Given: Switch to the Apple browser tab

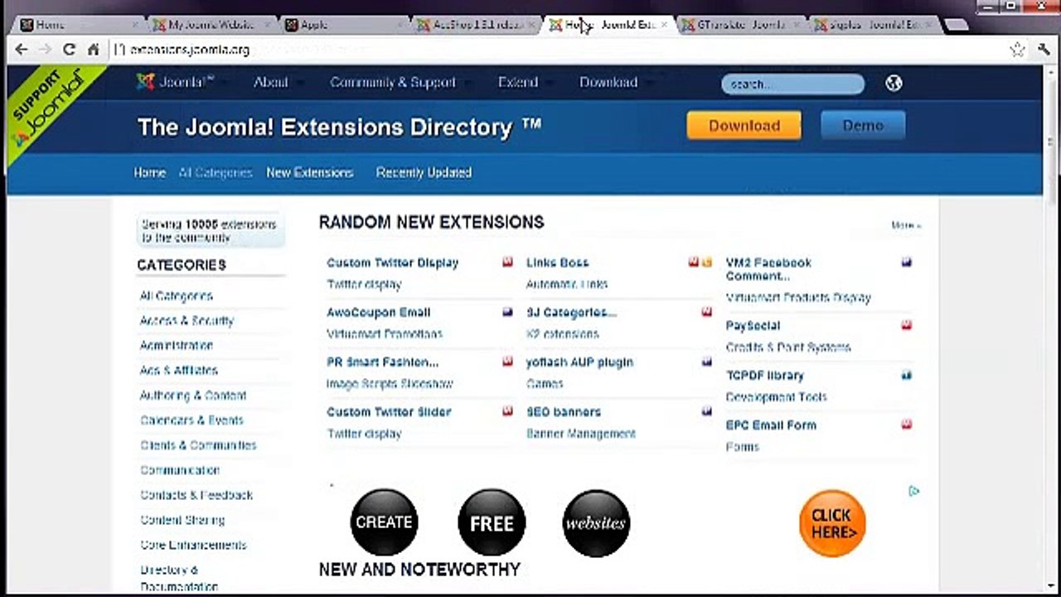Looking at the screenshot, I should pyautogui.click(x=345, y=25).
